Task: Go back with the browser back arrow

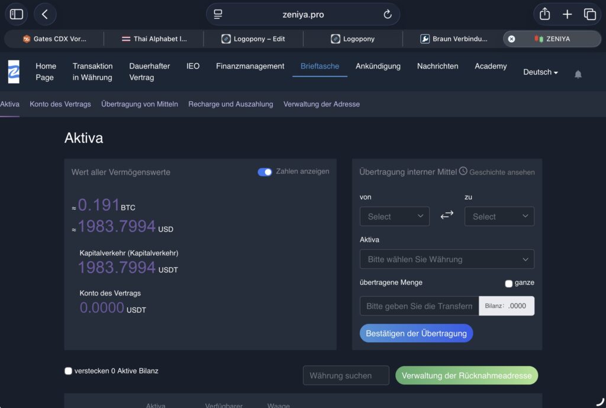Action: click(45, 14)
